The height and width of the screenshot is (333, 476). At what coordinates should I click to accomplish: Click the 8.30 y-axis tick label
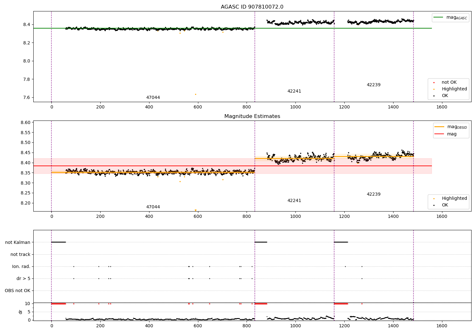click(25, 183)
